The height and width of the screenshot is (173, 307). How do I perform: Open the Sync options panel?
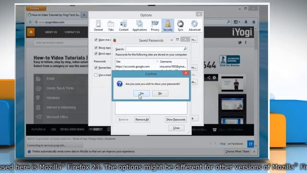pos(180,25)
